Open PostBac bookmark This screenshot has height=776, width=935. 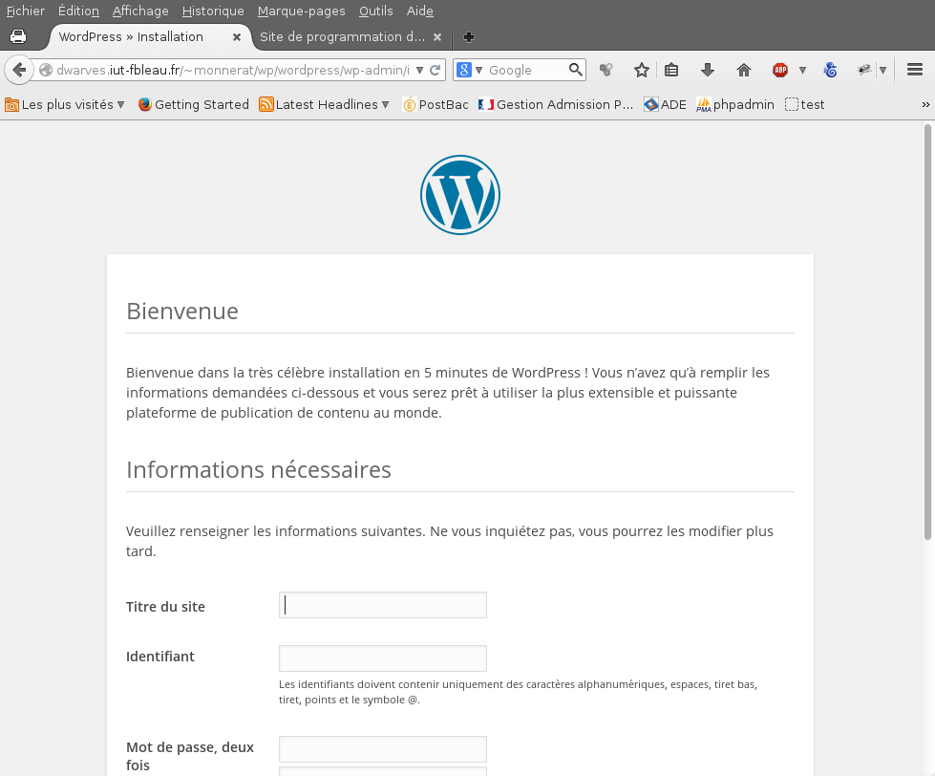point(436,104)
